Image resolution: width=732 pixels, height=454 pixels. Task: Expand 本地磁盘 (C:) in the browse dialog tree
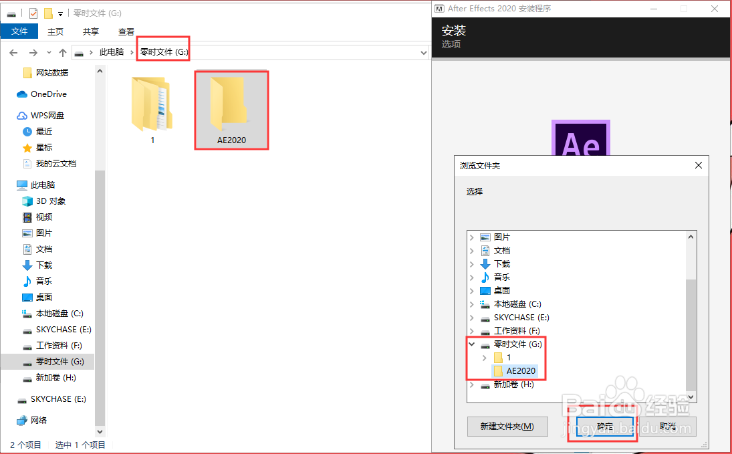tap(473, 304)
